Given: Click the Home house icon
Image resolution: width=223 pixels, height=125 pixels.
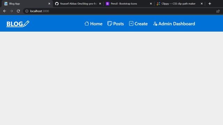Looking at the screenshot, I should [87, 24].
